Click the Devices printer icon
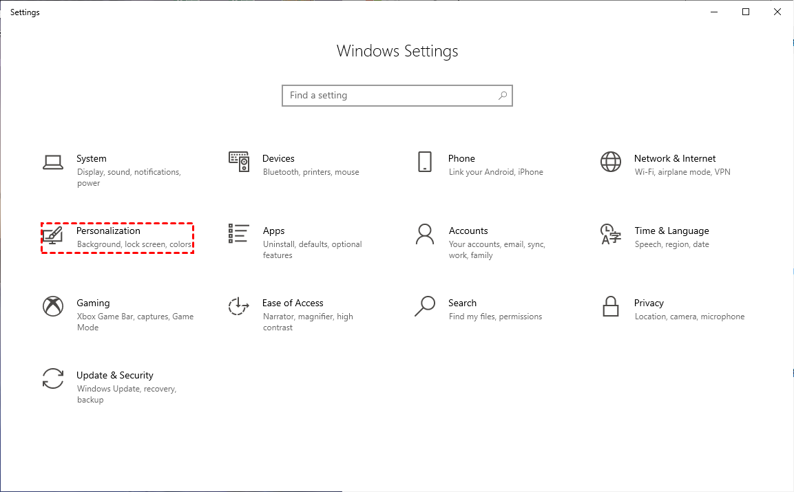794x492 pixels. 238,162
